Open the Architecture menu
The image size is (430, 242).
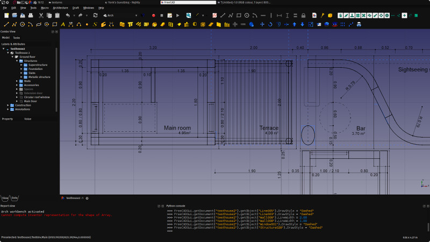tap(60, 8)
